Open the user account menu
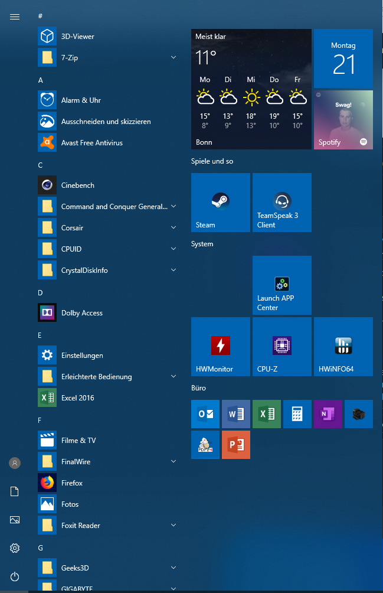This screenshot has width=383, height=593. tap(15, 463)
